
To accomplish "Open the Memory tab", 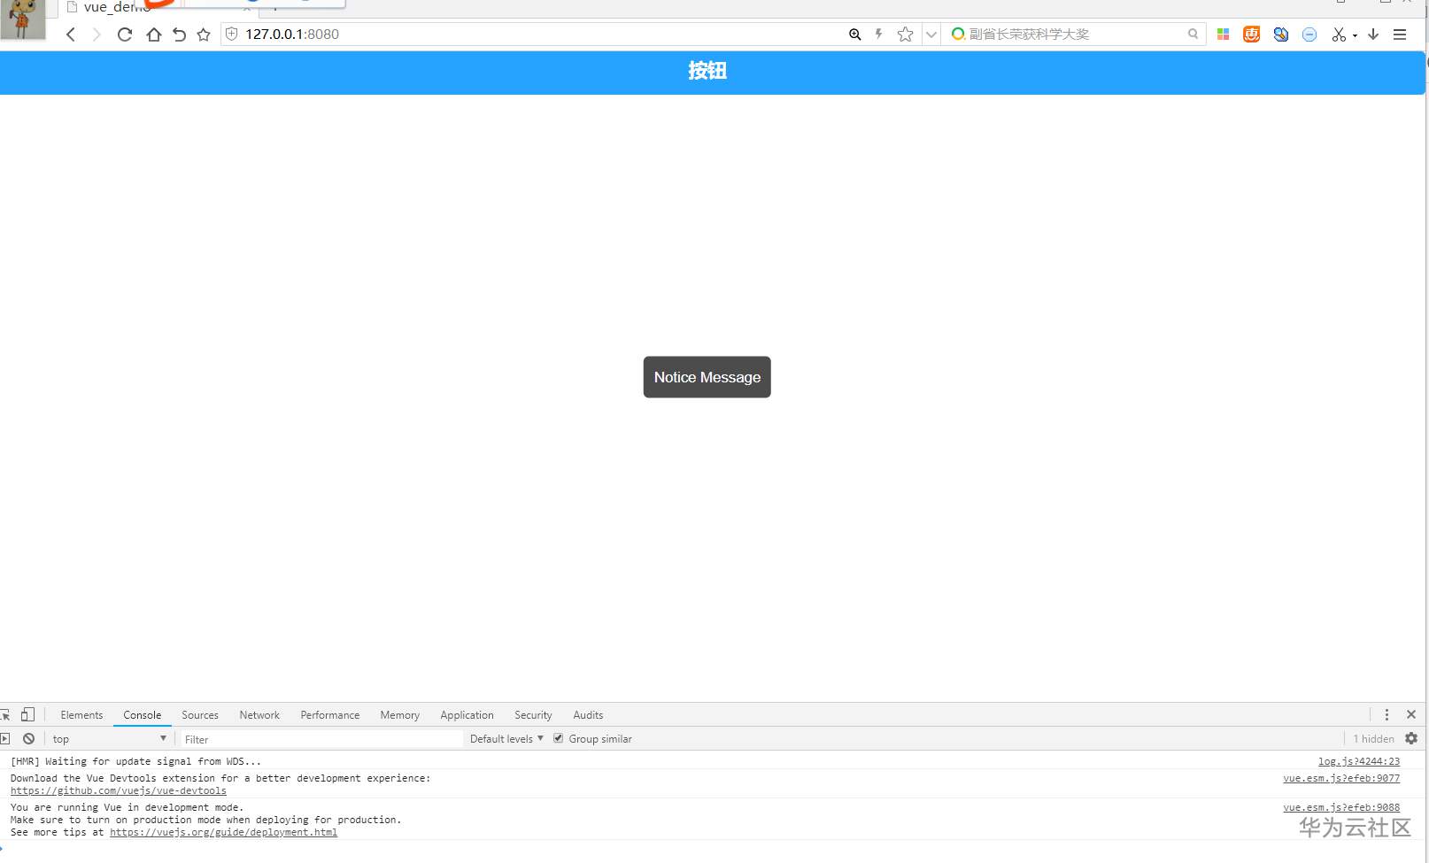I will coord(400,715).
